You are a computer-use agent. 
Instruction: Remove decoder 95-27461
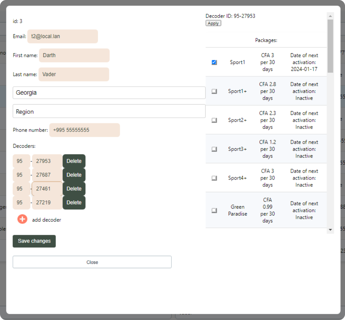tap(74, 189)
